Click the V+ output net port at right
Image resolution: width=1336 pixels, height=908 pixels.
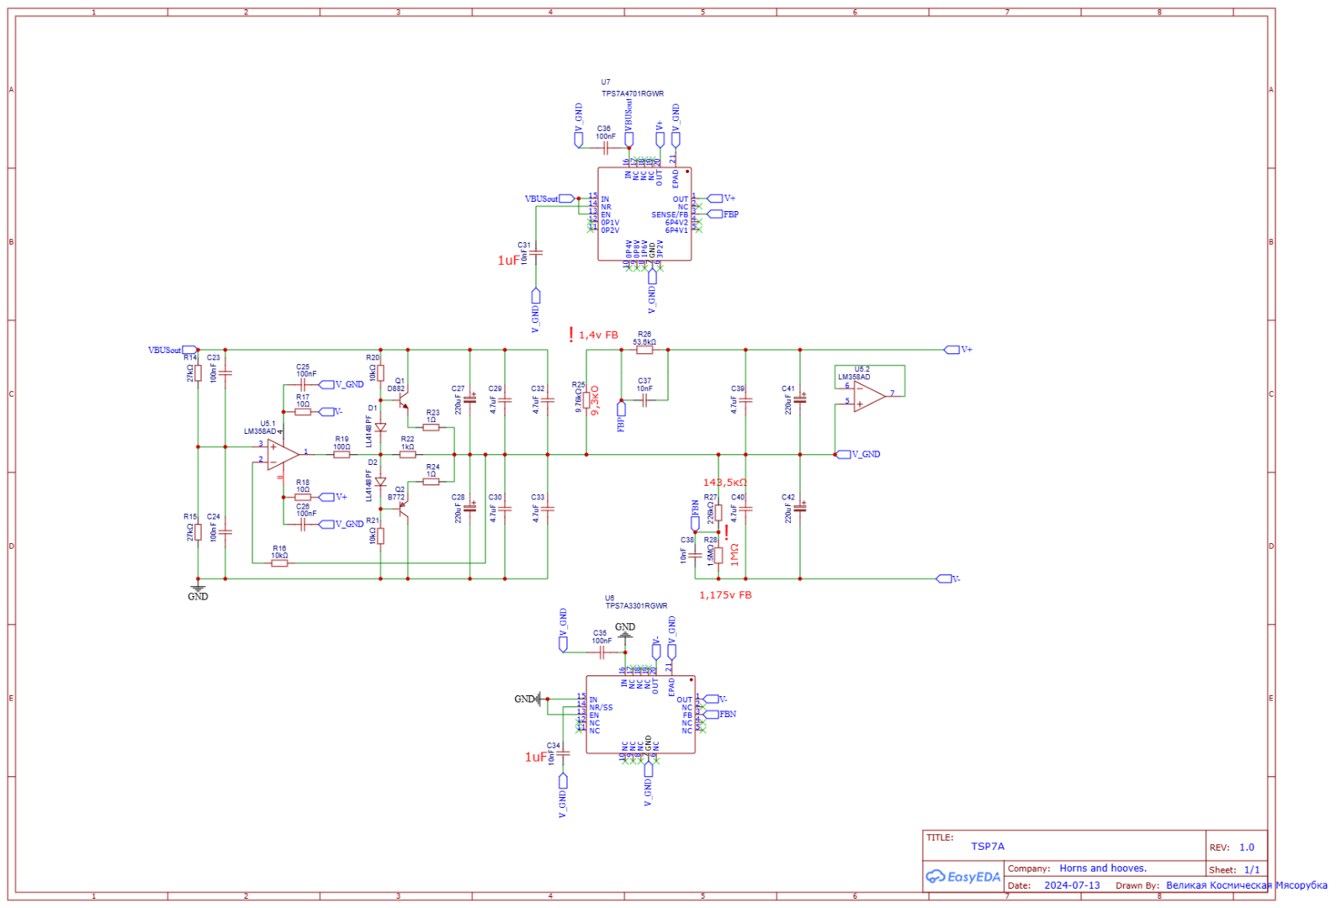click(952, 350)
